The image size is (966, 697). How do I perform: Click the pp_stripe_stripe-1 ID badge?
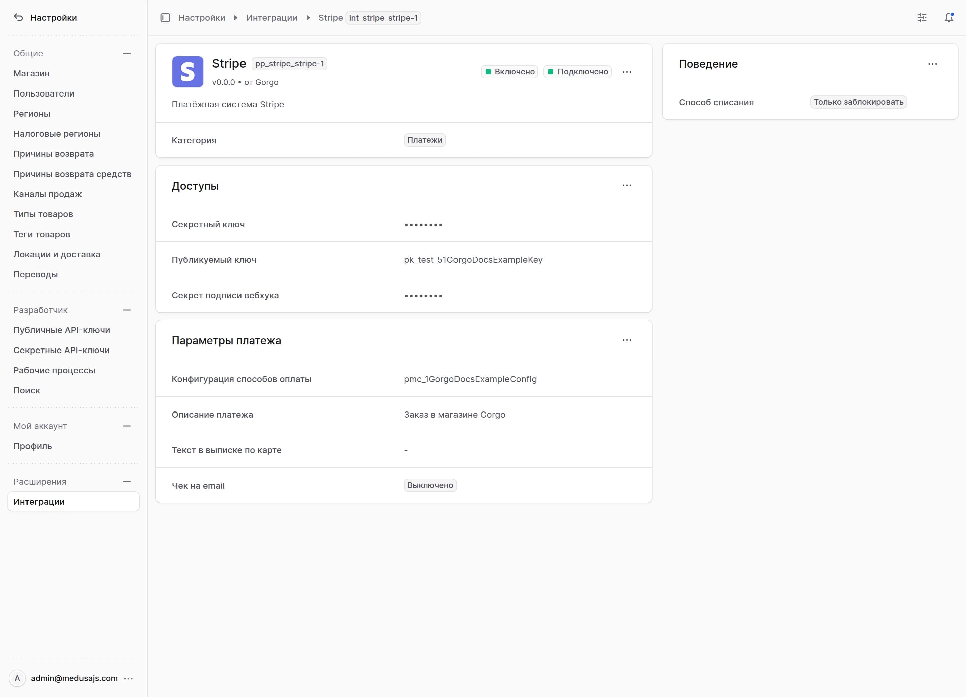(x=289, y=64)
